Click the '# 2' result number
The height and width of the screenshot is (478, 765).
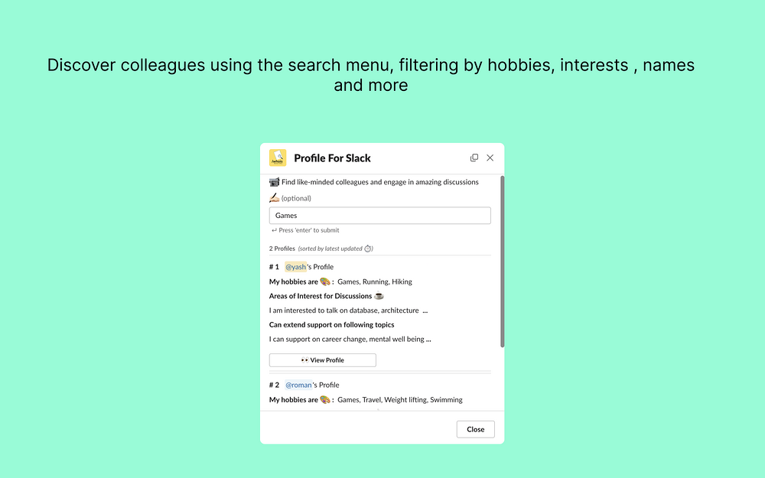click(x=274, y=385)
